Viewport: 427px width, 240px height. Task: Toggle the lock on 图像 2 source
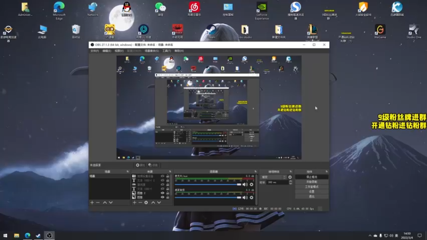(168, 193)
